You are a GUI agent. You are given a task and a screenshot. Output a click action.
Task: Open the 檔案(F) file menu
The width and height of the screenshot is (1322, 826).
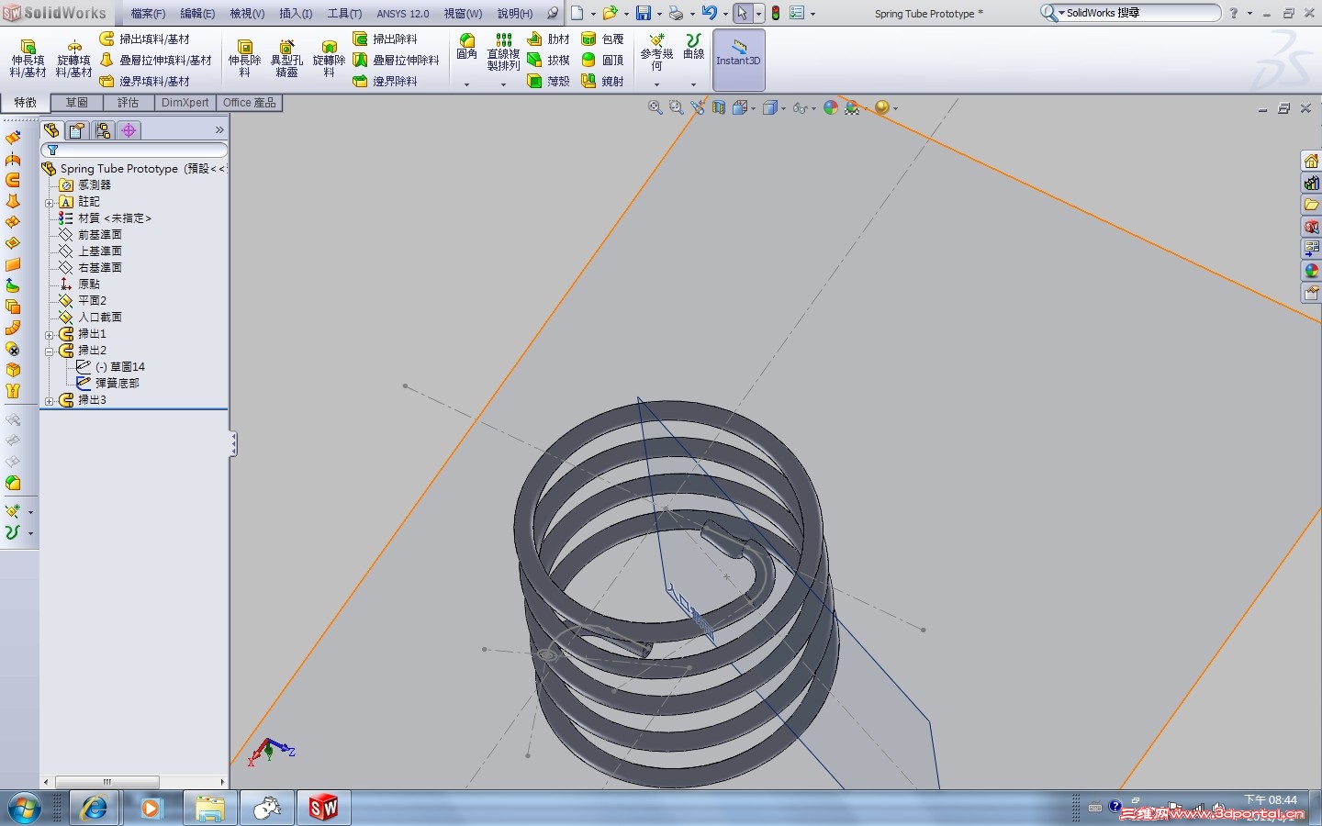pos(148,14)
